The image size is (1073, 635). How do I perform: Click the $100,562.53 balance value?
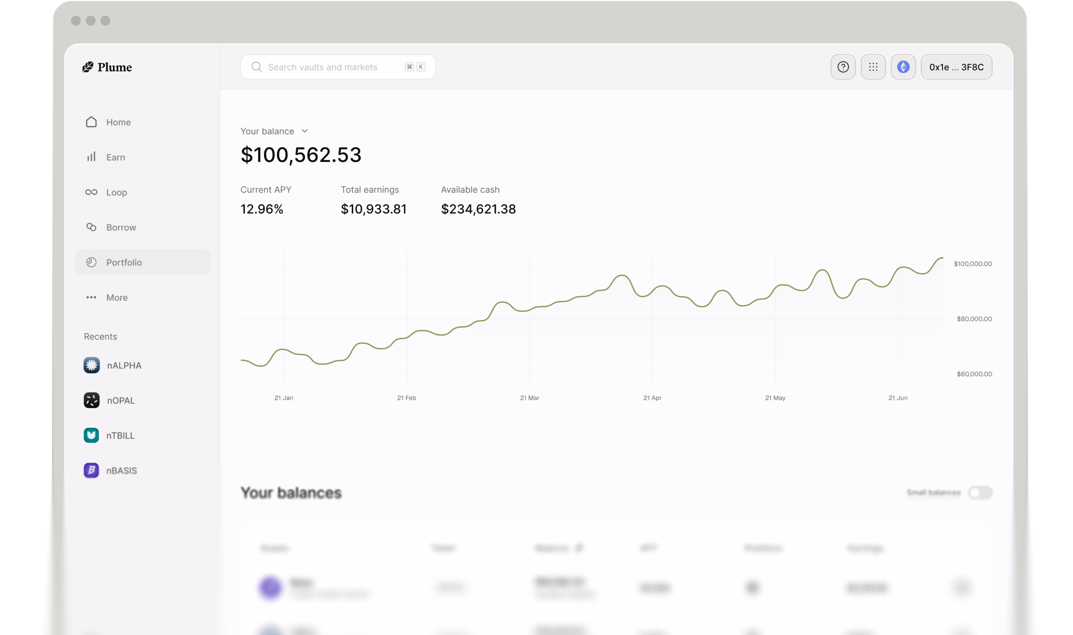[301, 155]
